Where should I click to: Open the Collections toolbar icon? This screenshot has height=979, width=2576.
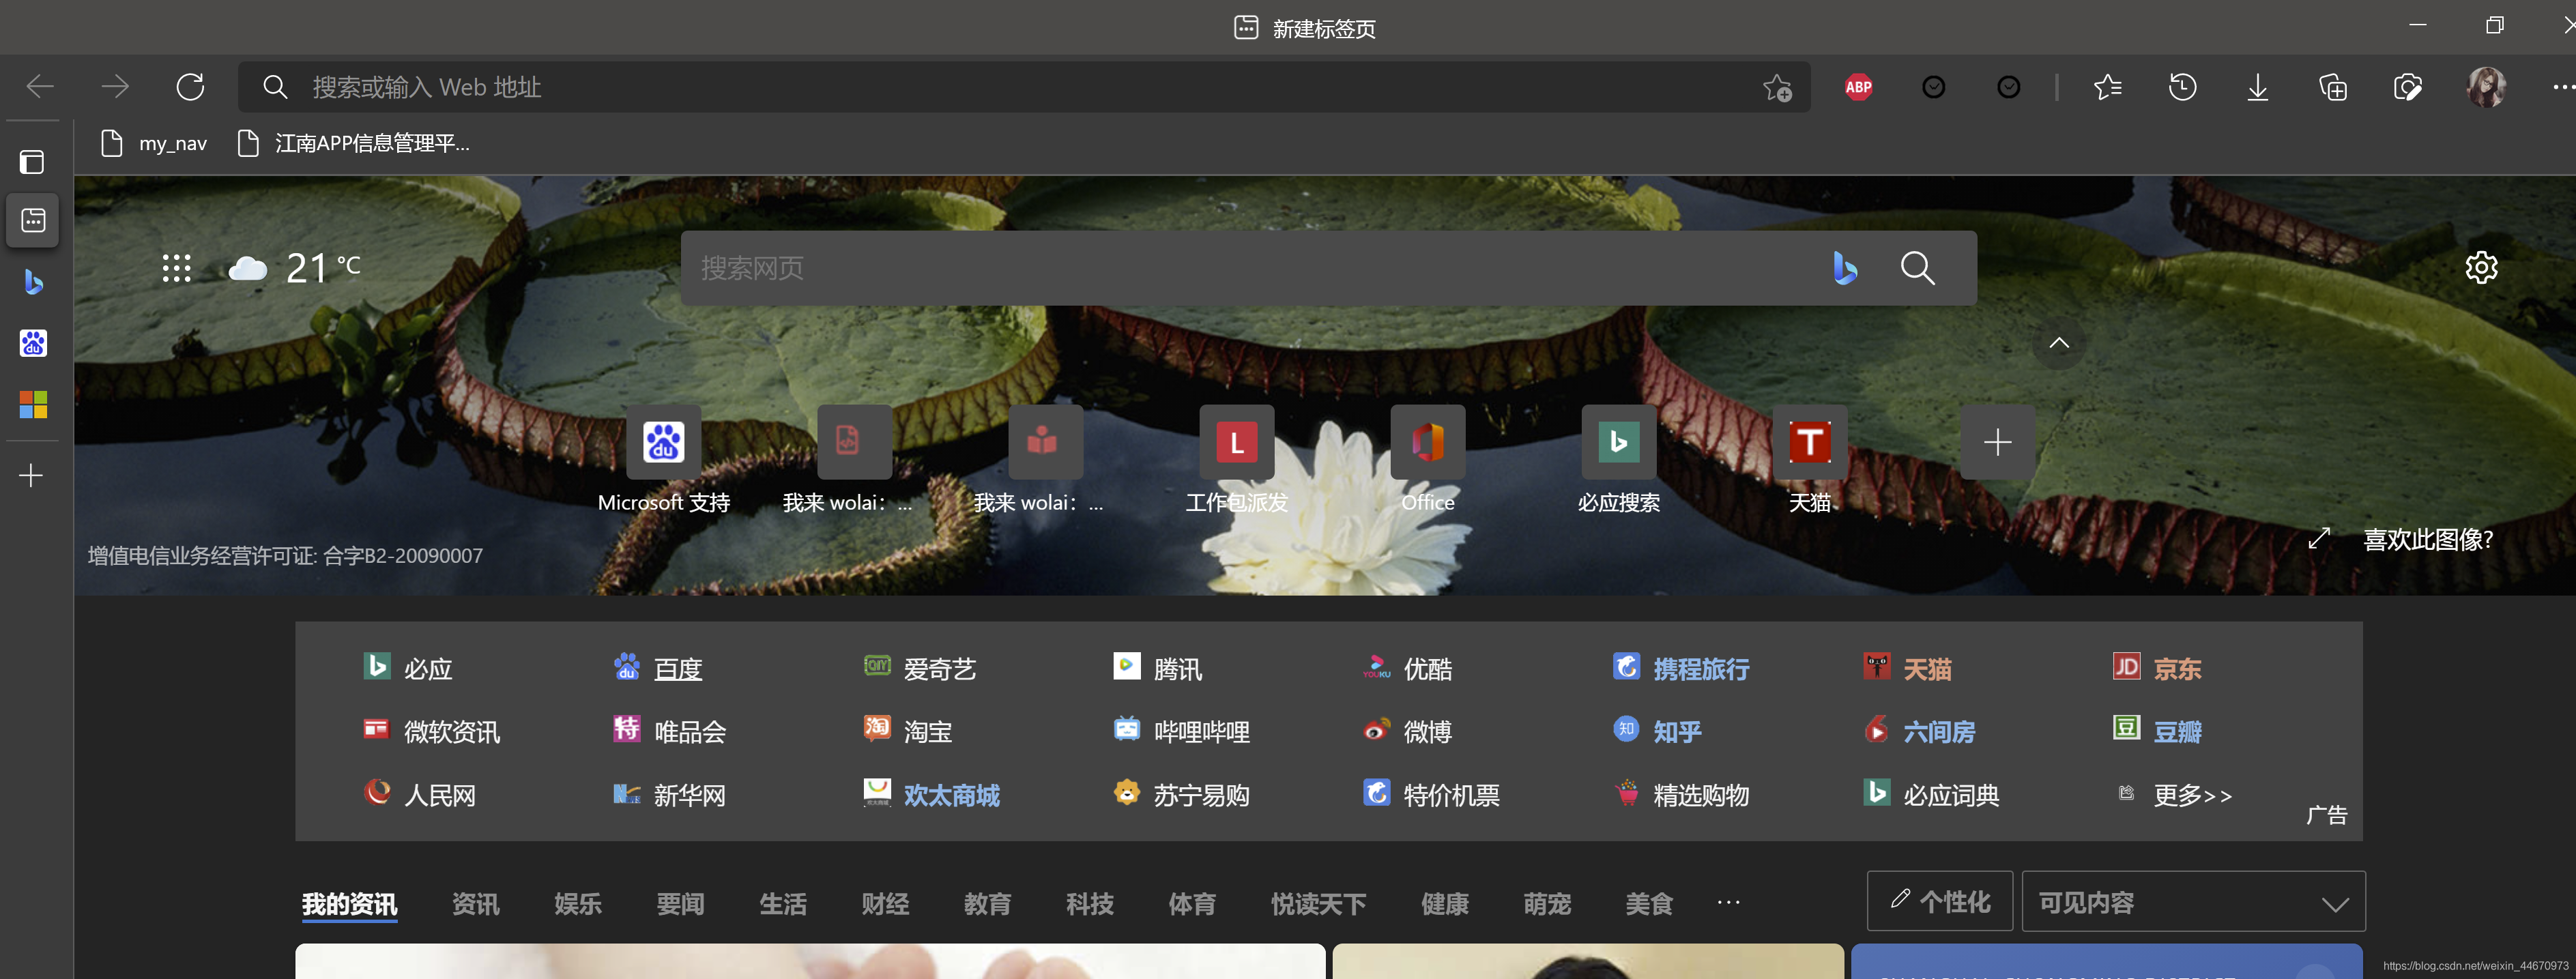tap(2332, 87)
